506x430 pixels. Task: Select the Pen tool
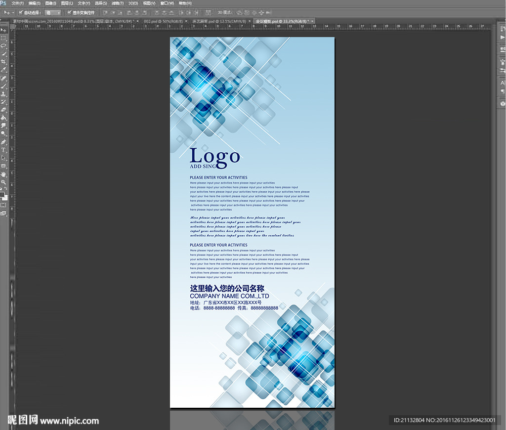tap(3, 142)
